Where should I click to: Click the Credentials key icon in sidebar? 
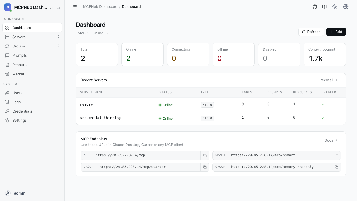tap(7, 111)
